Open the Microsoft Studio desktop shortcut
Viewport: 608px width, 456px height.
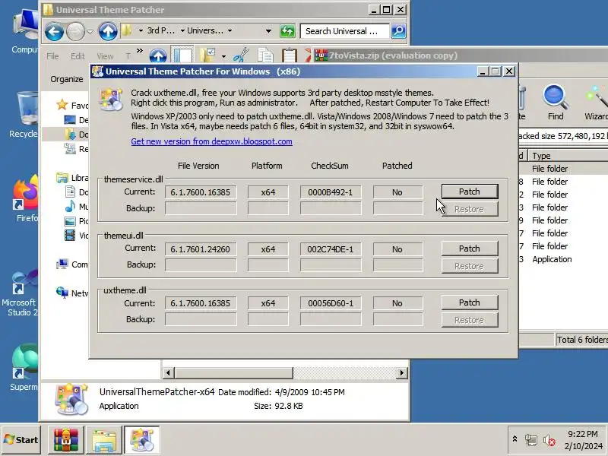[20, 293]
